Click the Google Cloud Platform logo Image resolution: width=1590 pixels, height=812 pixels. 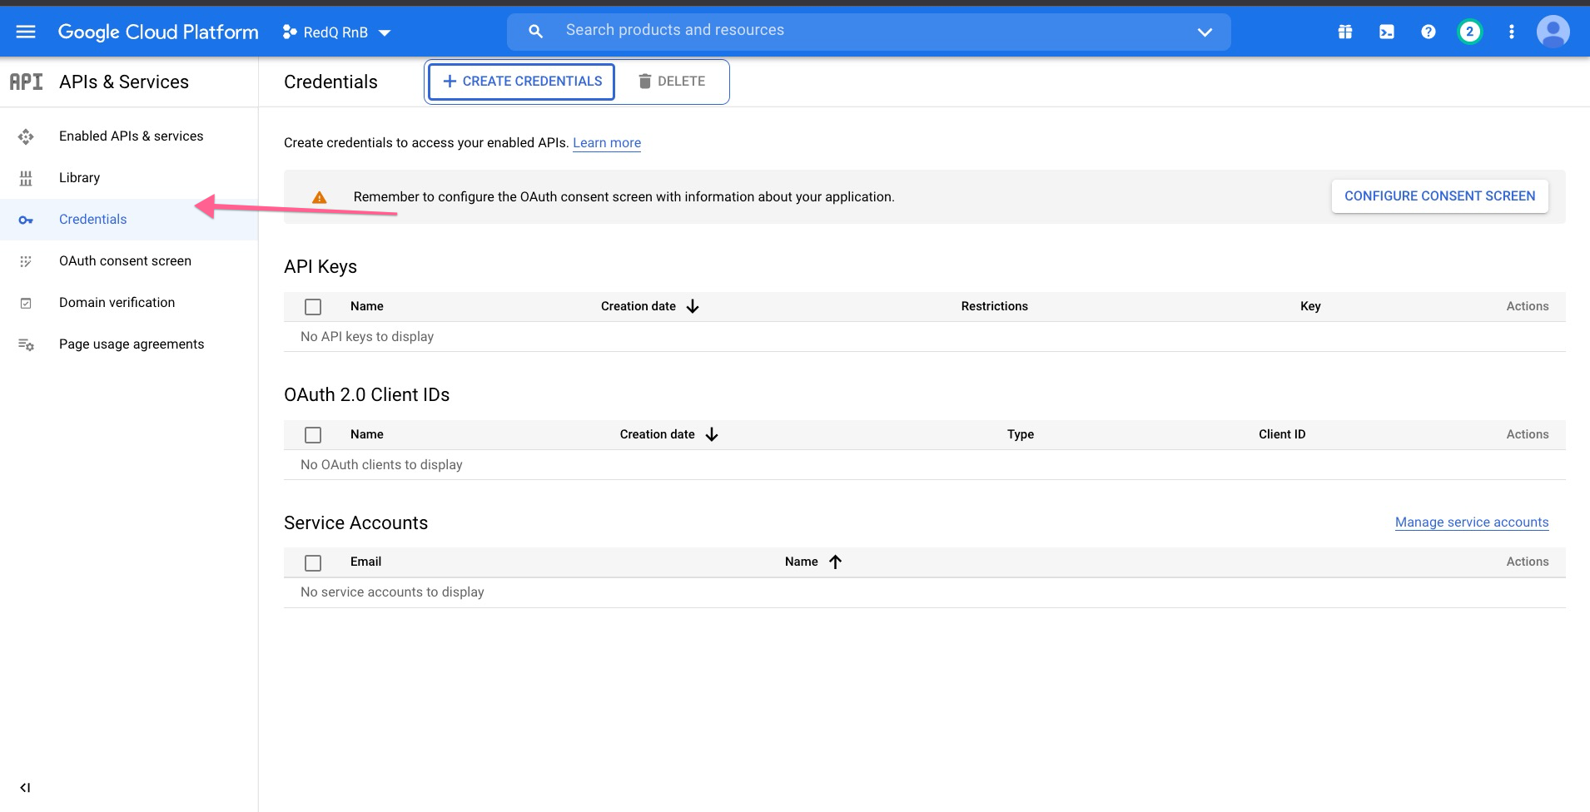158,32
